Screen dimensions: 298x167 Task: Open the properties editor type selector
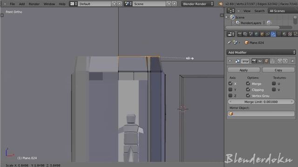click(231, 34)
